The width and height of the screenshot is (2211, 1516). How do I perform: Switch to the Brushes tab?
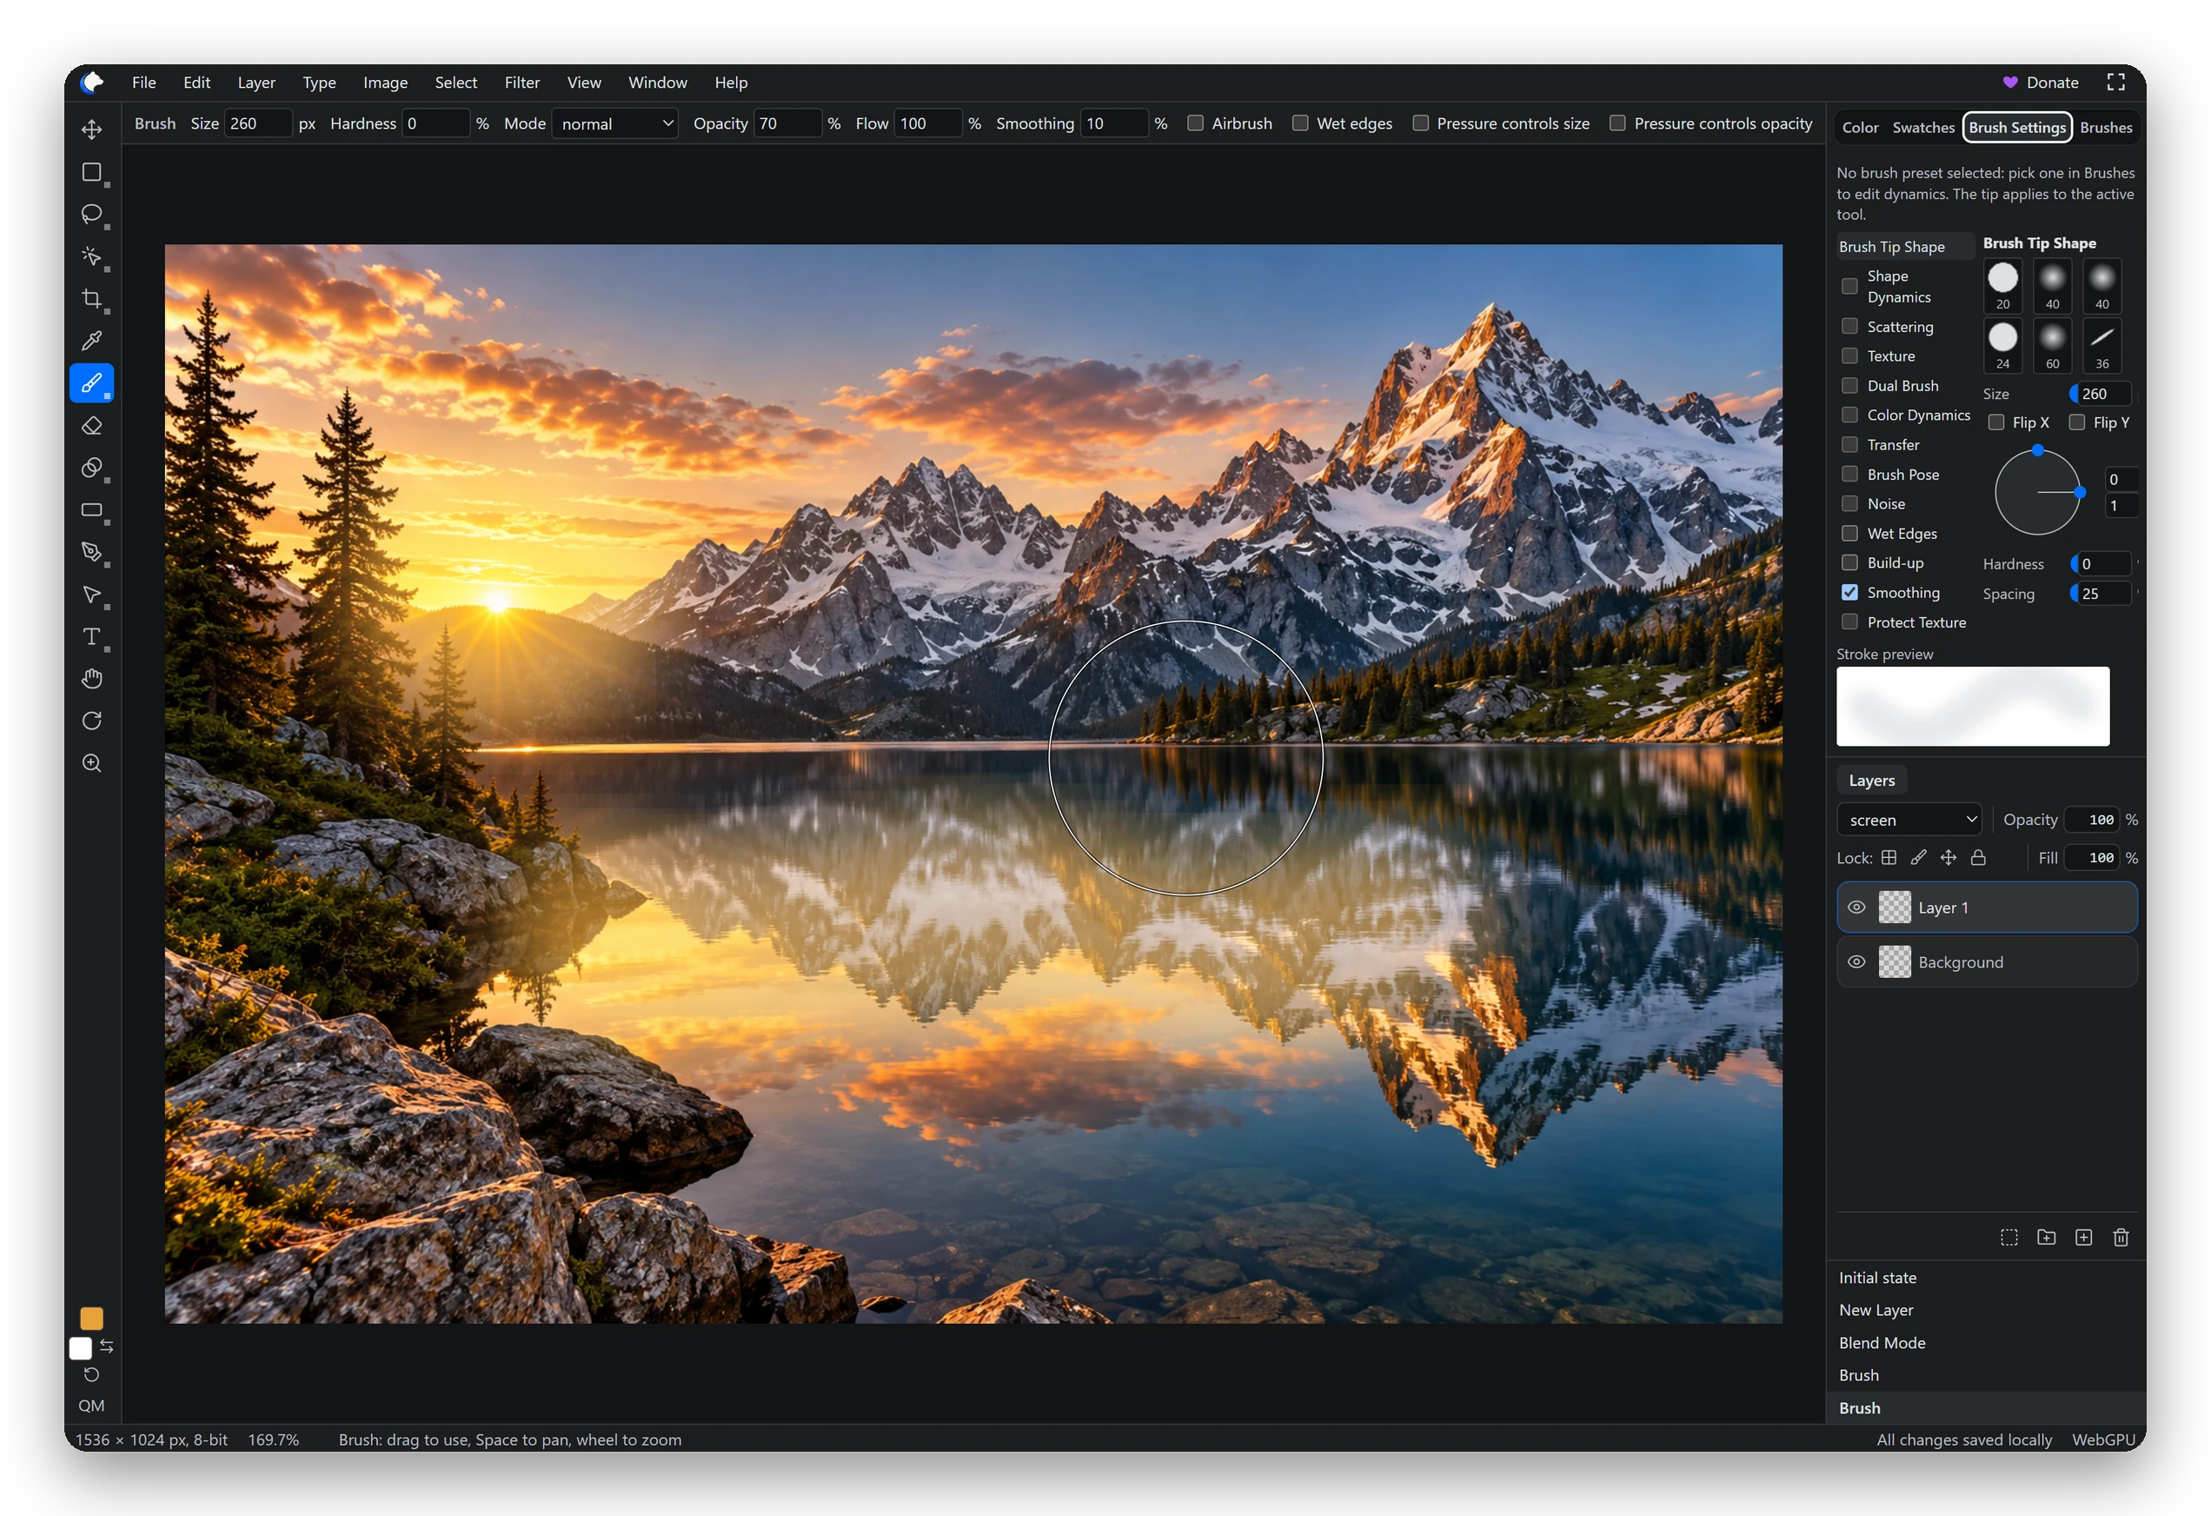point(2107,128)
